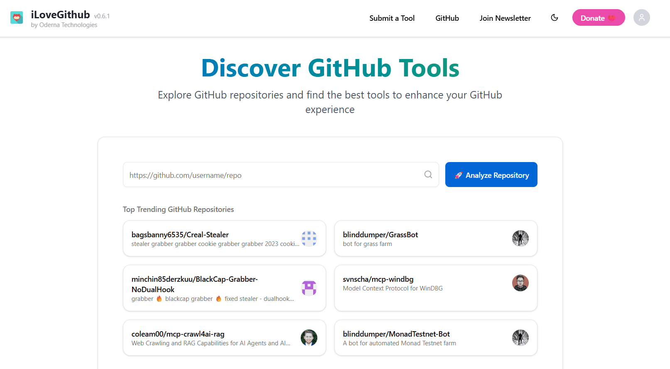Image resolution: width=670 pixels, height=369 pixels.
Task: Click the 'bot for grass farm' description
Action: pyautogui.click(x=367, y=244)
